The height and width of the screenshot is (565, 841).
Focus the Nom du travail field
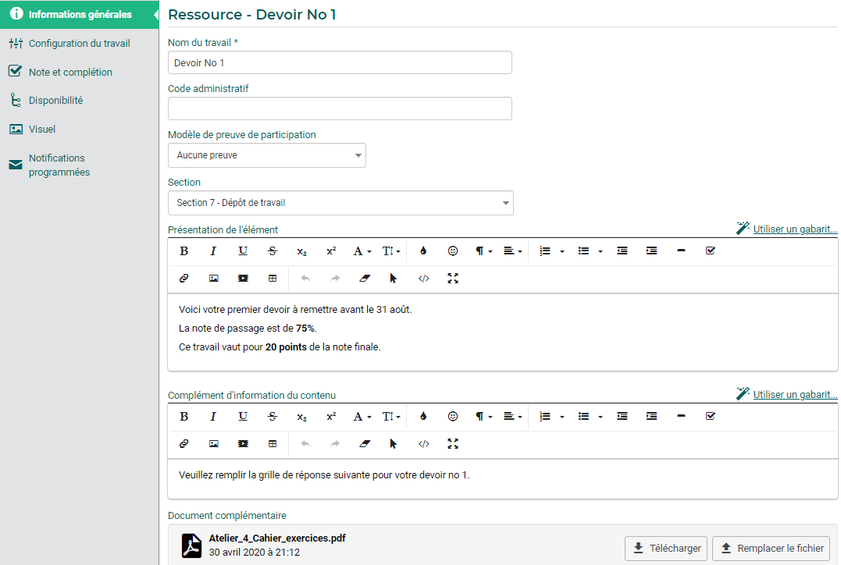coord(340,62)
